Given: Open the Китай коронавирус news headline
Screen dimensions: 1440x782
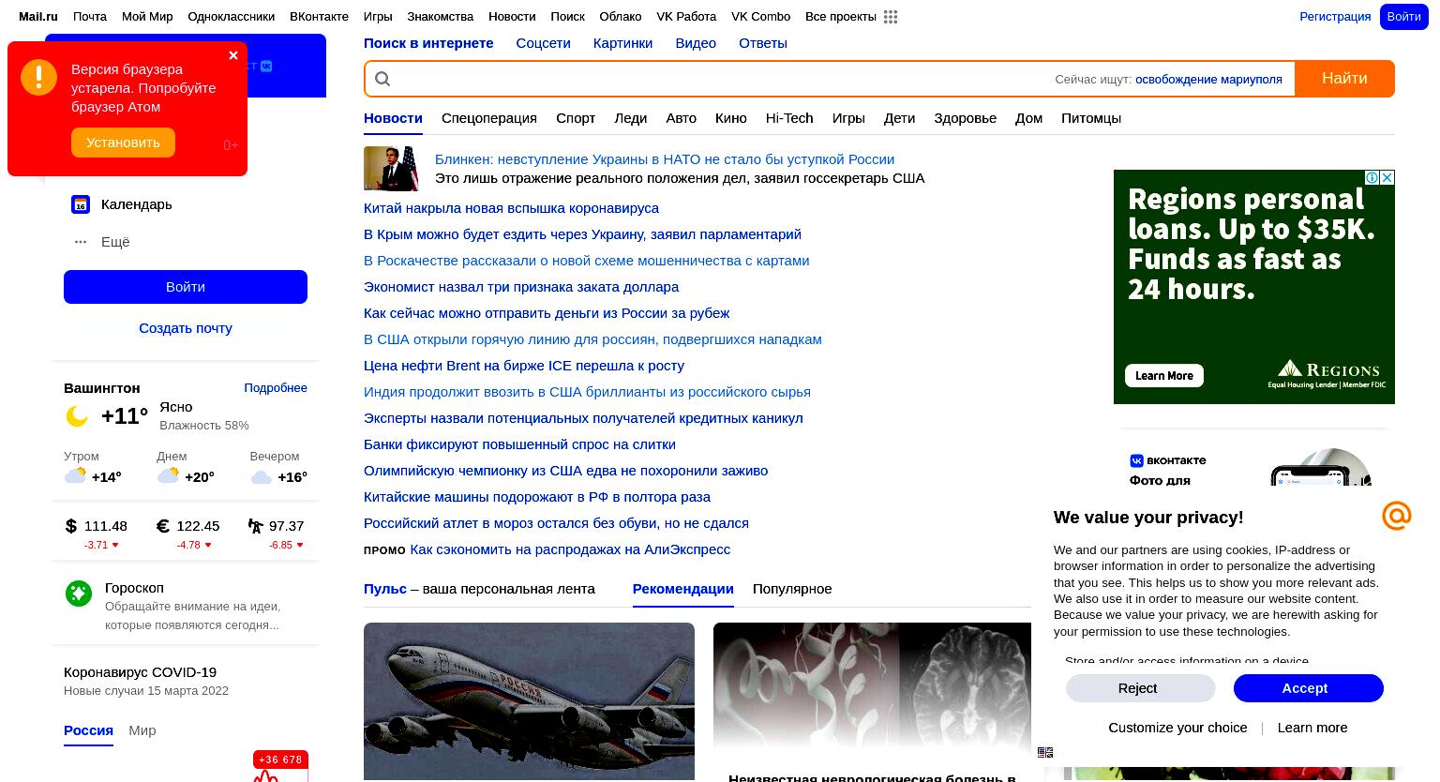Looking at the screenshot, I should click(x=511, y=208).
